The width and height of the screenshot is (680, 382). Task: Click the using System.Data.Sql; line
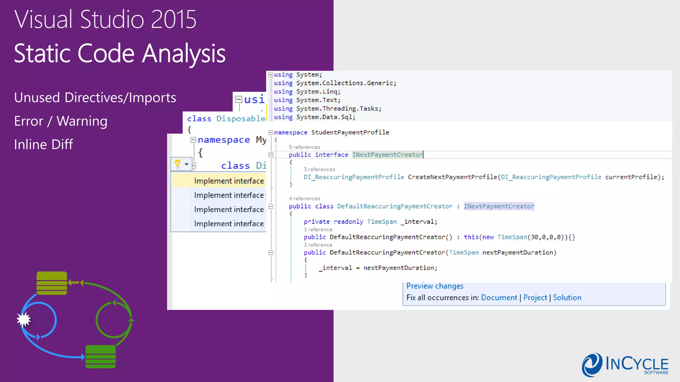pyautogui.click(x=314, y=117)
